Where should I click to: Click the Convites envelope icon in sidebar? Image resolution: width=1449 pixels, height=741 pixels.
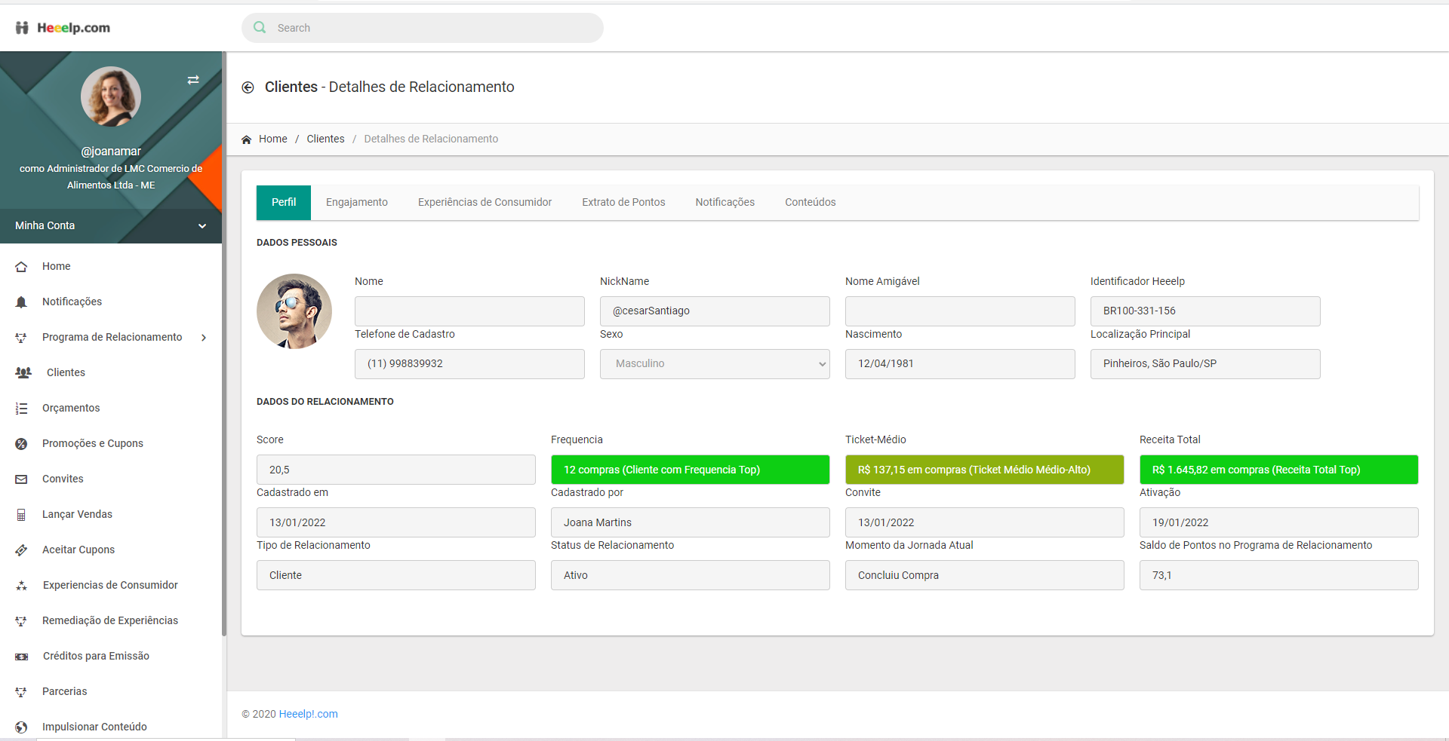pos(21,479)
